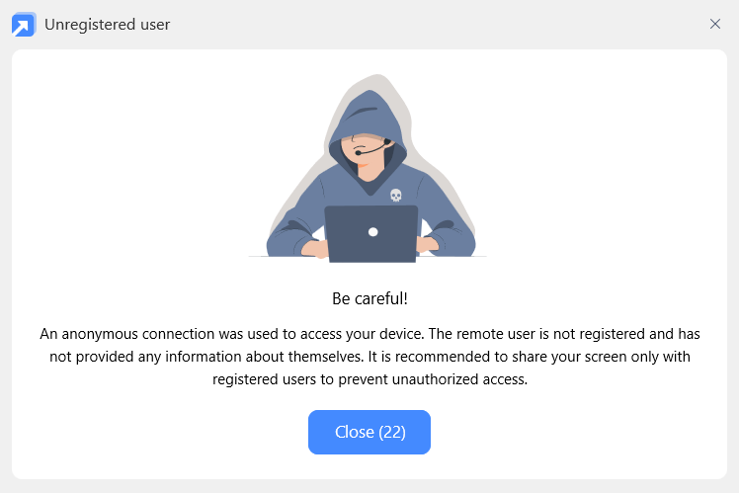Click the white dot on the laptop lid
This screenshot has width=739, height=493.
(x=372, y=232)
